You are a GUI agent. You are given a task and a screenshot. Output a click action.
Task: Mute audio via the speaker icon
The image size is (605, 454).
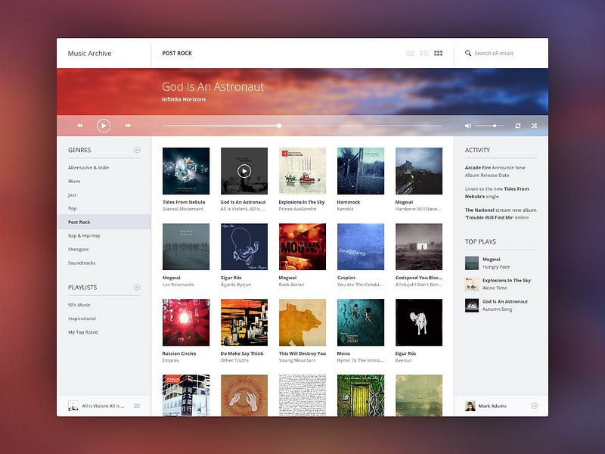tap(468, 126)
